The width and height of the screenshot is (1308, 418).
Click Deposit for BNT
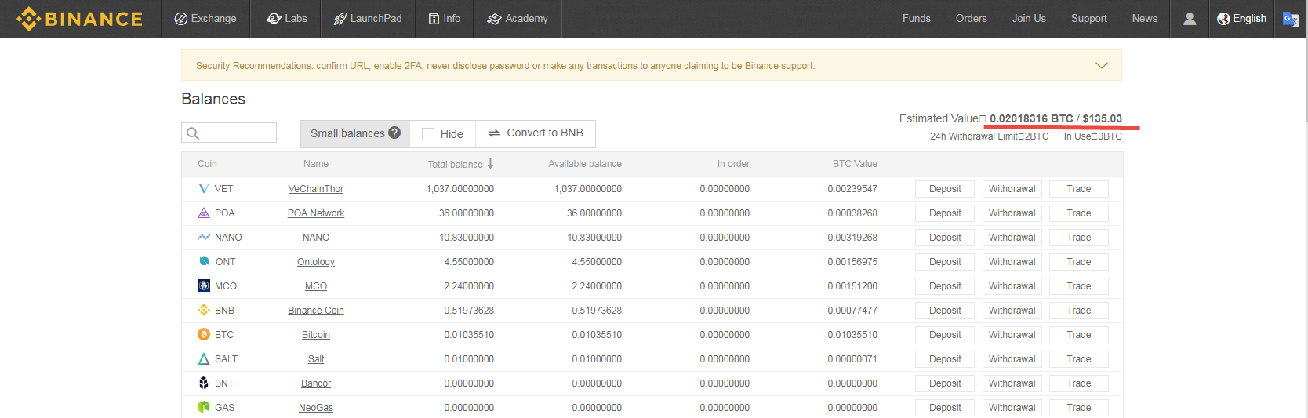tap(945, 383)
